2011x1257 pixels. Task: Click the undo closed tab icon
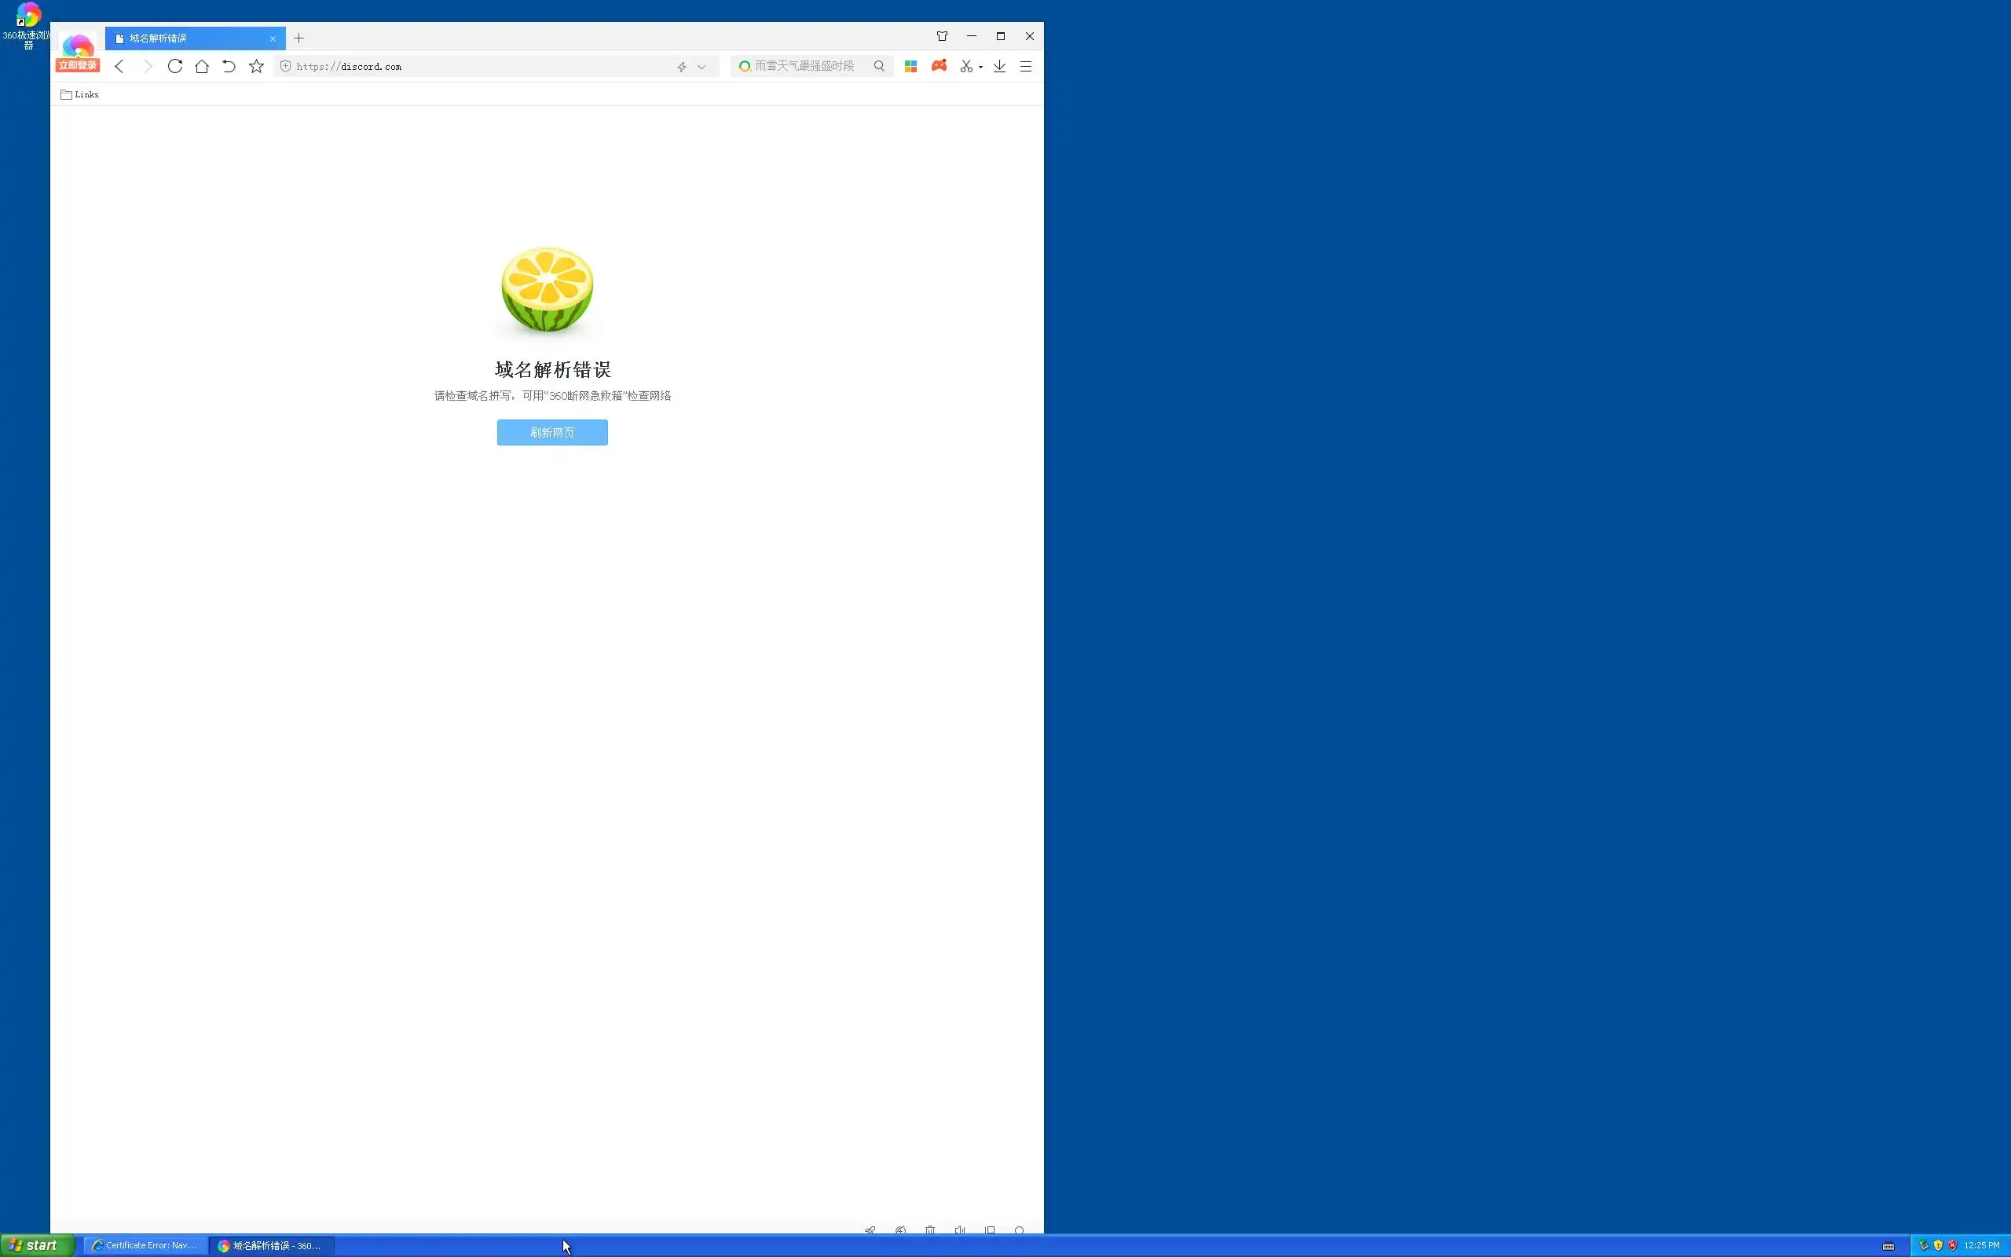229,67
